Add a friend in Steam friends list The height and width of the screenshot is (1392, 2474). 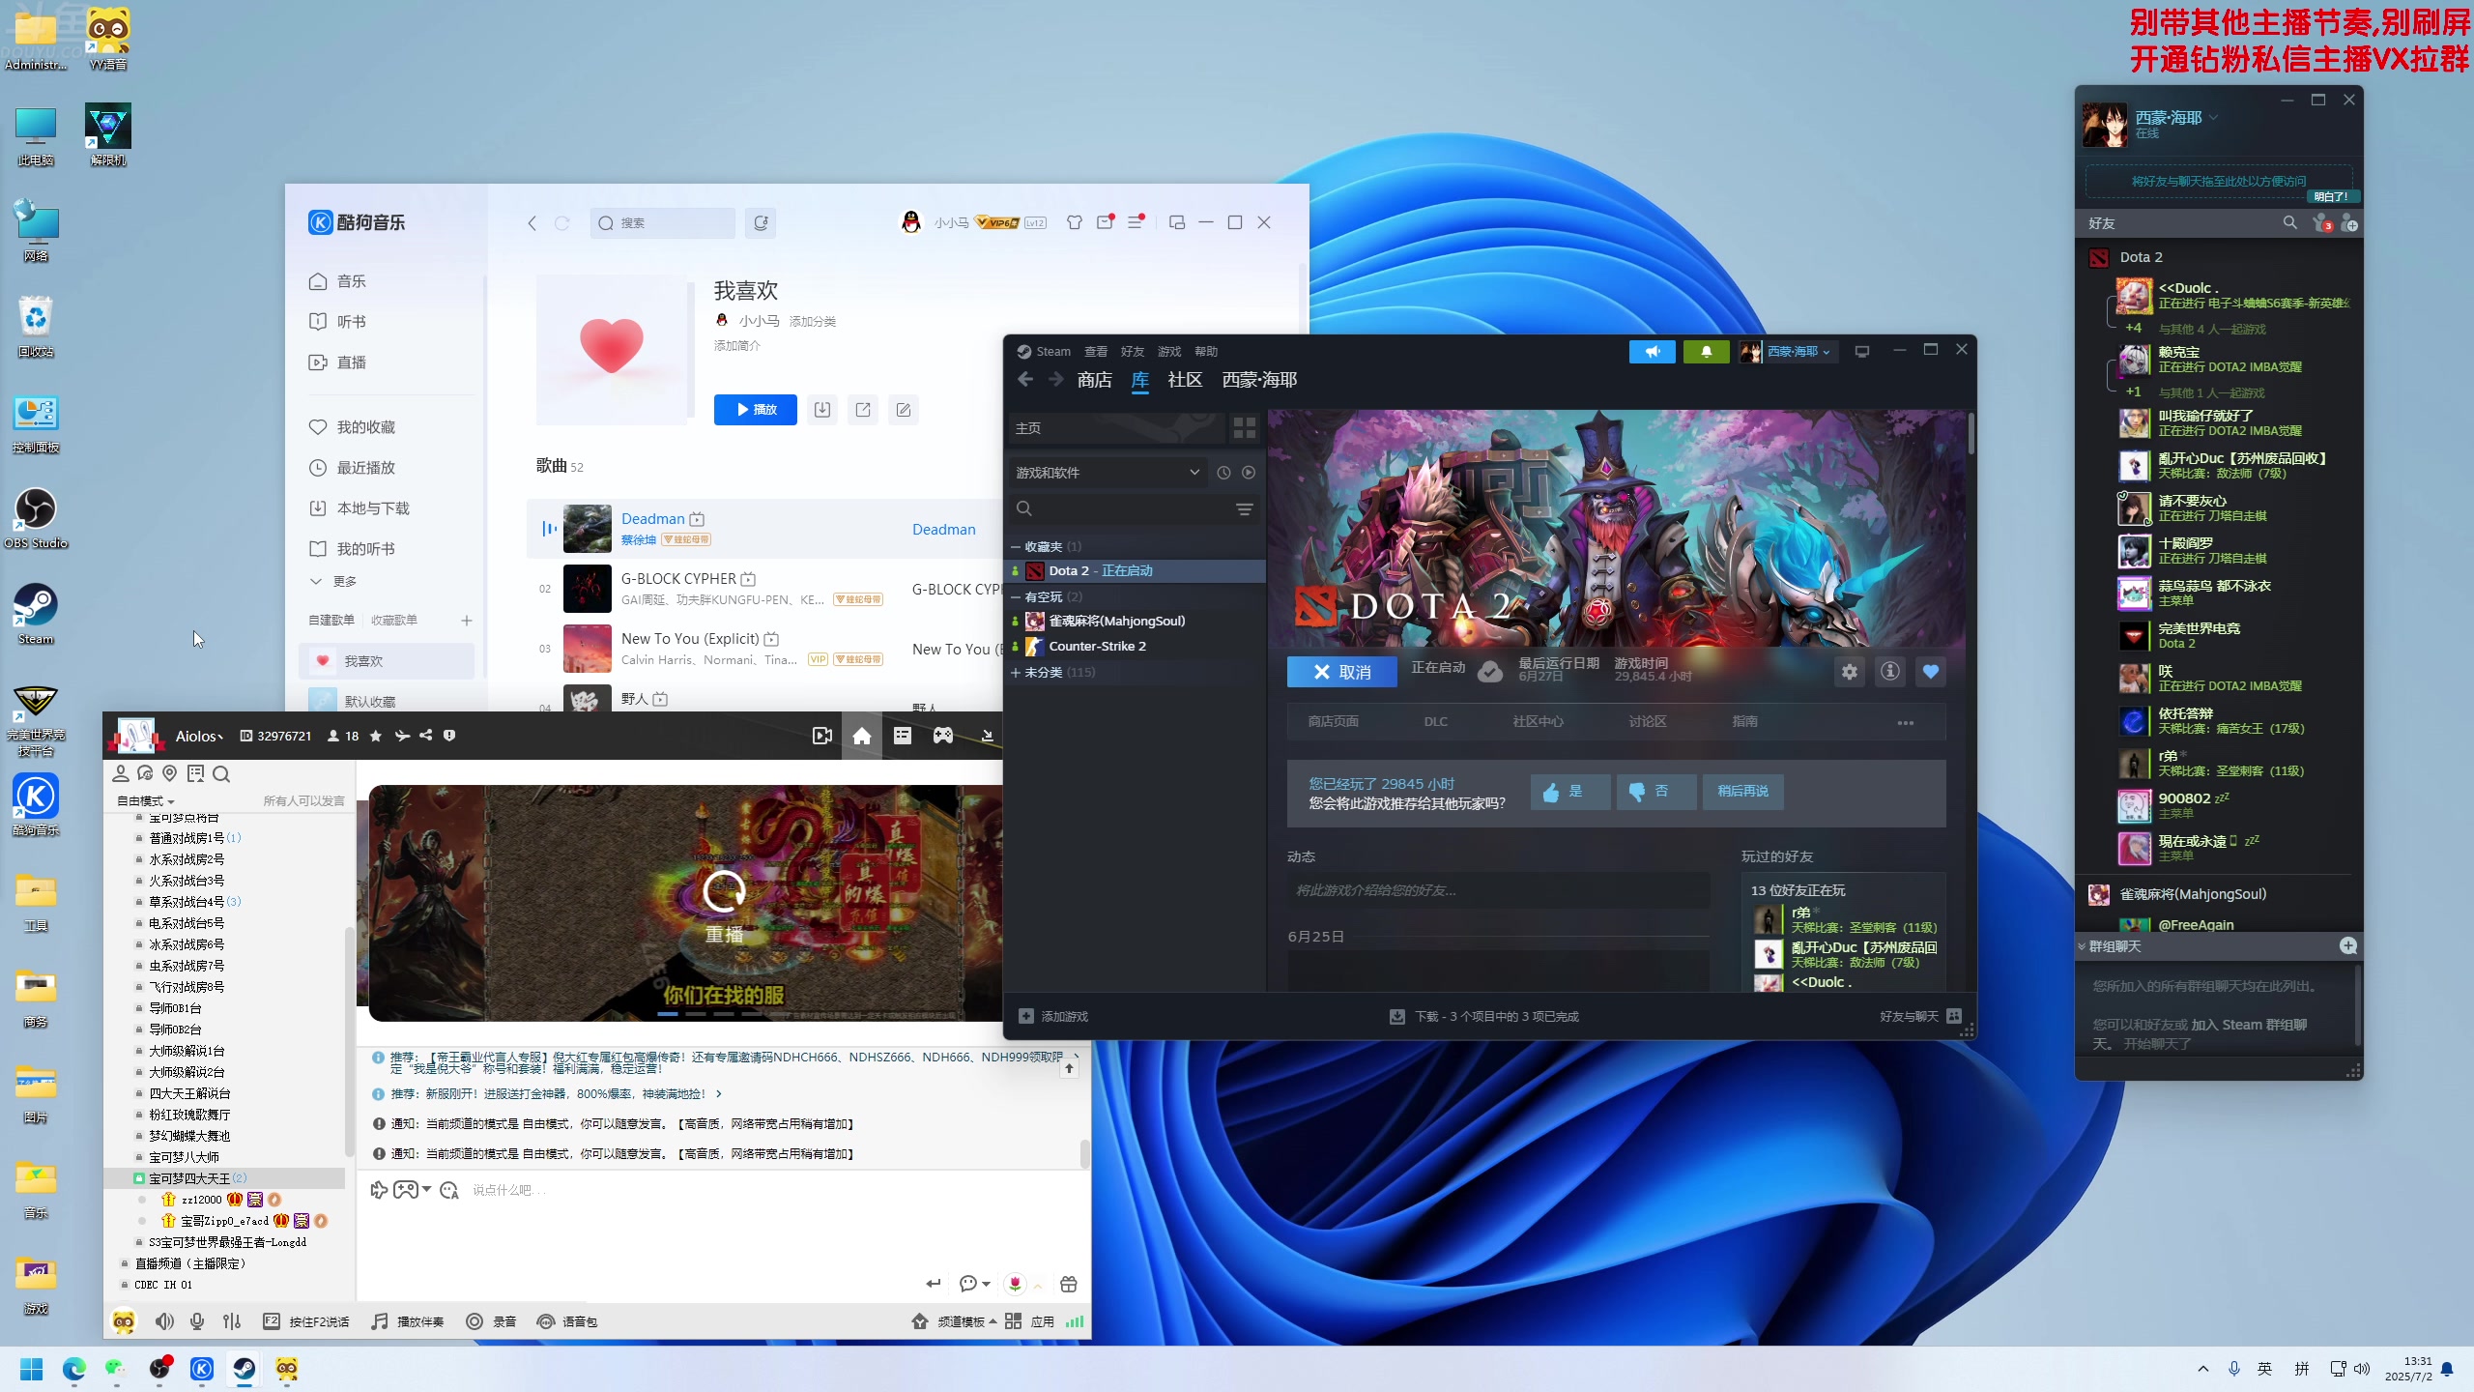(x=2349, y=223)
